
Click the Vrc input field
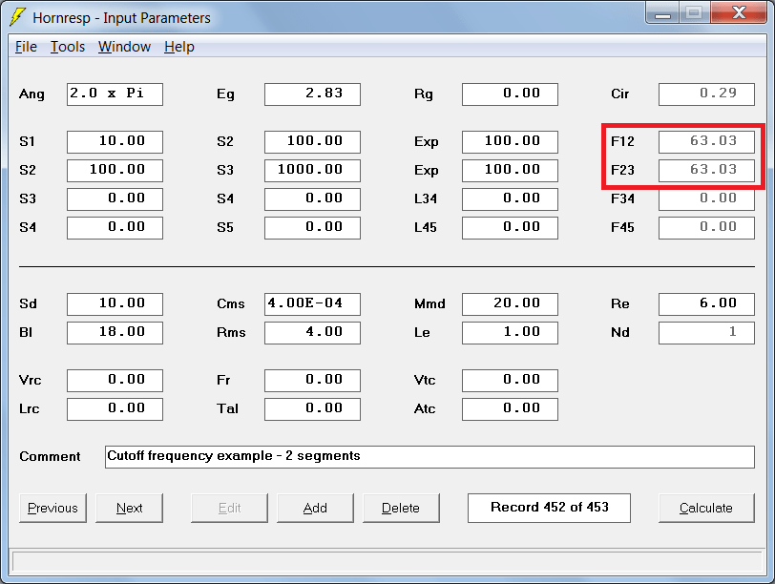pyautogui.click(x=115, y=381)
